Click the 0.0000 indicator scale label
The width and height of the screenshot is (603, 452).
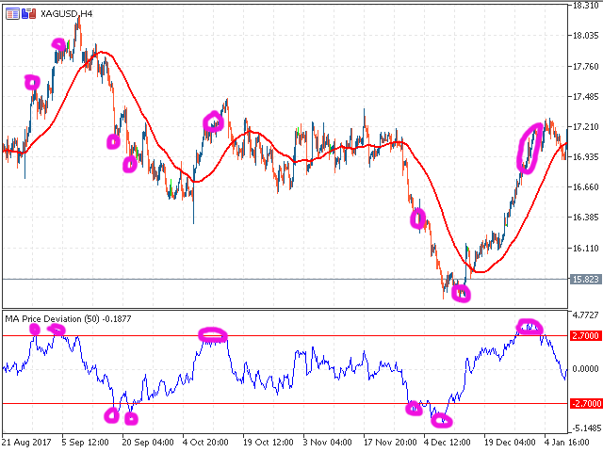585,368
